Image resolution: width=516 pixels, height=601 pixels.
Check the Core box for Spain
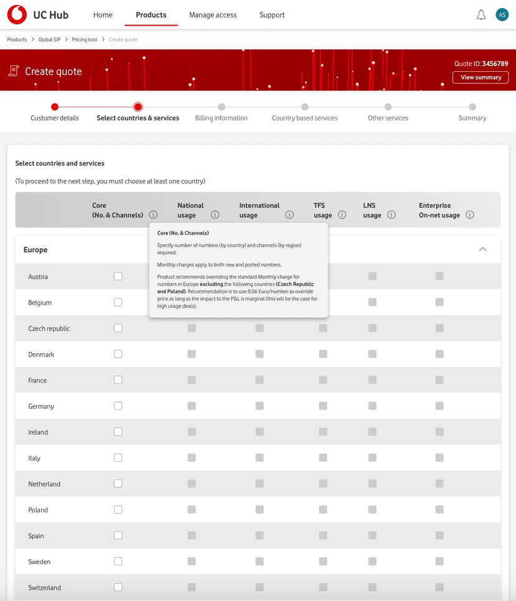click(118, 535)
